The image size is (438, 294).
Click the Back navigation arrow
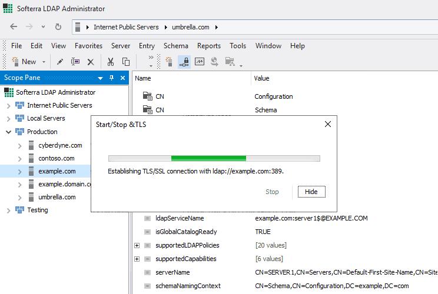coord(14,27)
